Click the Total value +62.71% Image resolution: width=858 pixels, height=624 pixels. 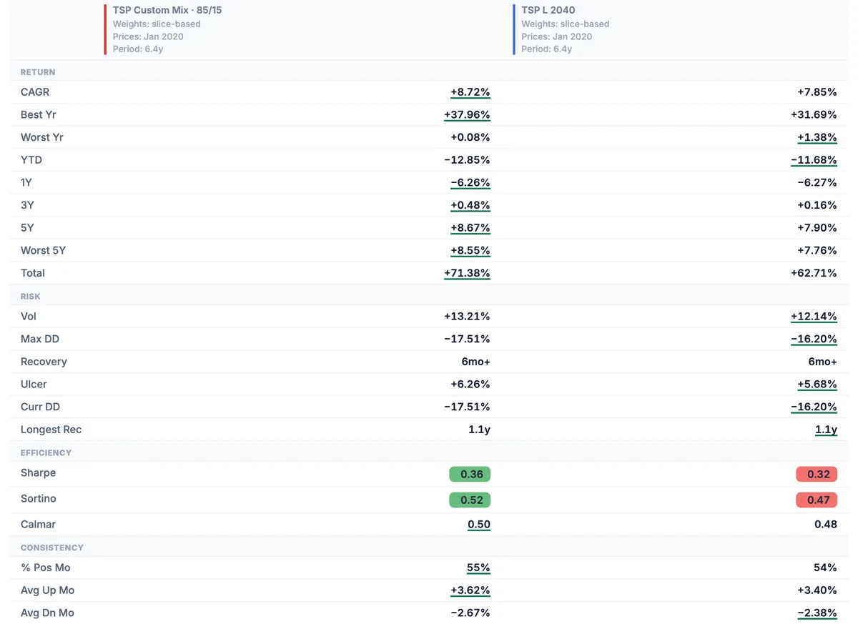tap(814, 273)
